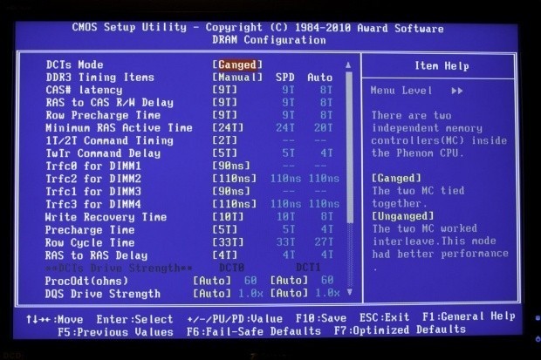Click the Row Cycle Time SPD 33T value
Viewport: 541px width, 360px height.
pos(285,242)
